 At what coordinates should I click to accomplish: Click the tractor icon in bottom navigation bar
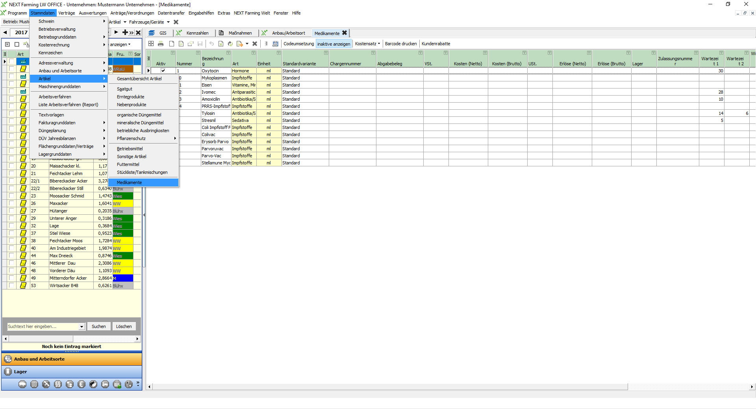105,384
